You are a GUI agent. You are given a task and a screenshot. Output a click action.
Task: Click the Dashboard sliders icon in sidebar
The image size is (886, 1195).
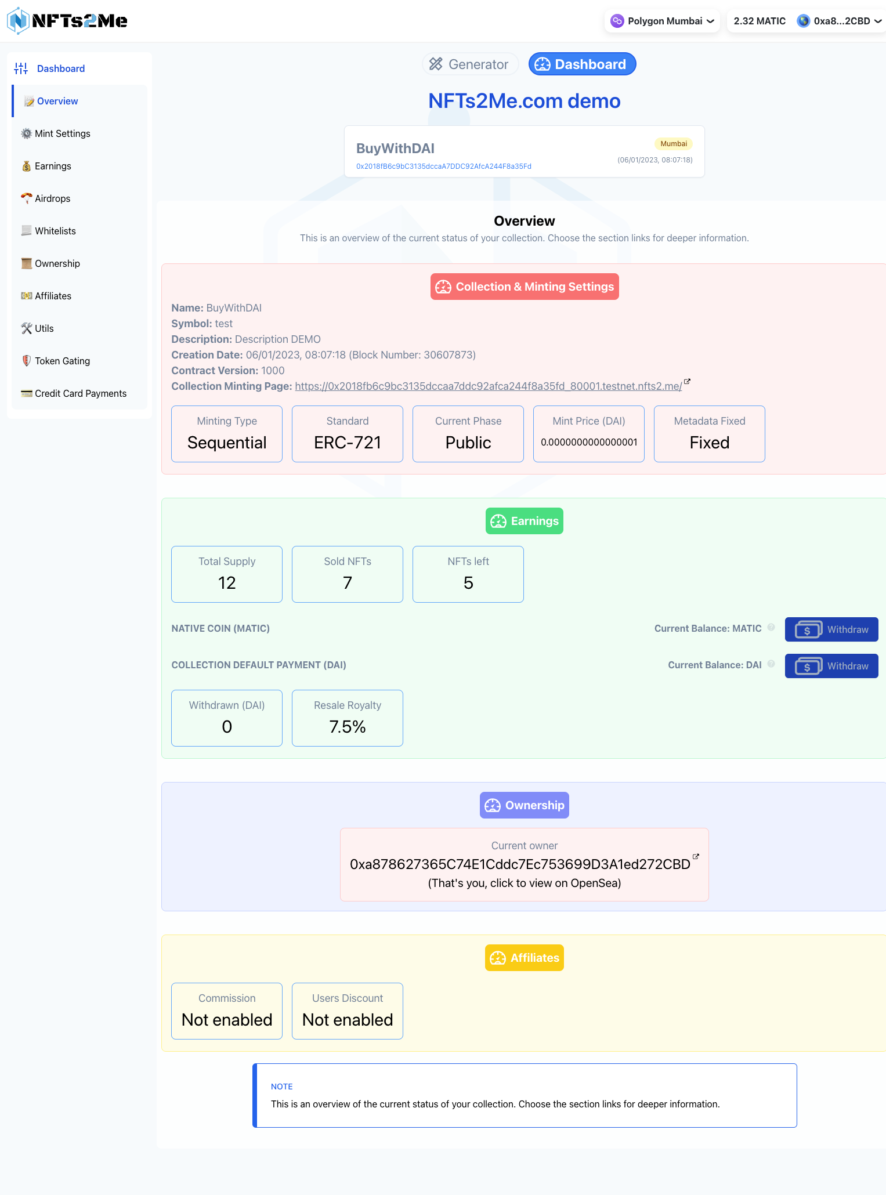point(21,68)
